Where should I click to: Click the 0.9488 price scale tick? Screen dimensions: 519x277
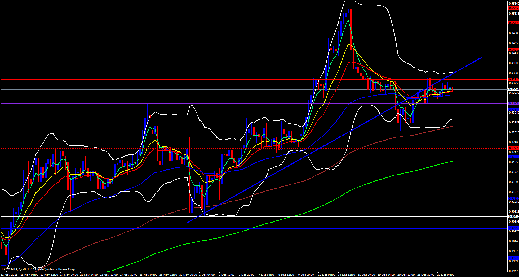(x=513, y=33)
